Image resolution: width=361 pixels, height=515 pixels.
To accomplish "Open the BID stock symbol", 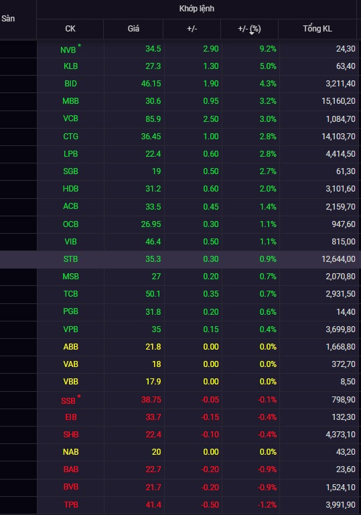I will (70, 84).
